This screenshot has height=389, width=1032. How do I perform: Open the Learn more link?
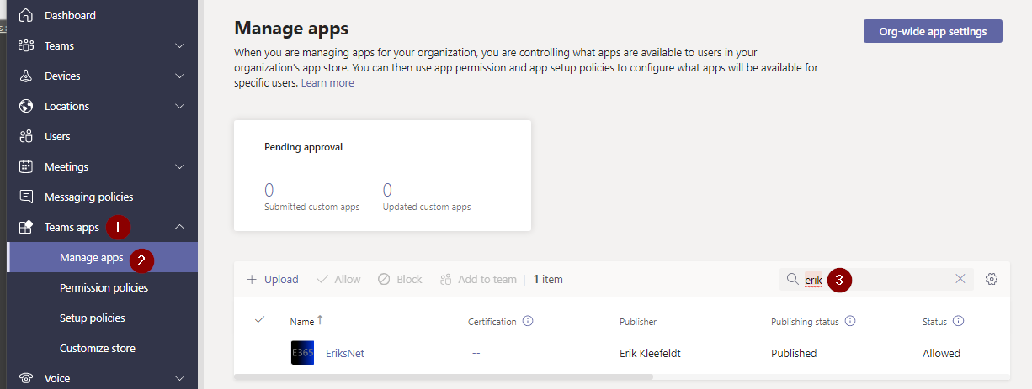pyautogui.click(x=327, y=82)
